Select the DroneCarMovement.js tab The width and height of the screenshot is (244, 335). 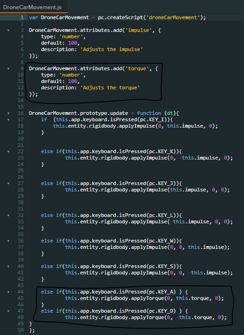pos(32,7)
